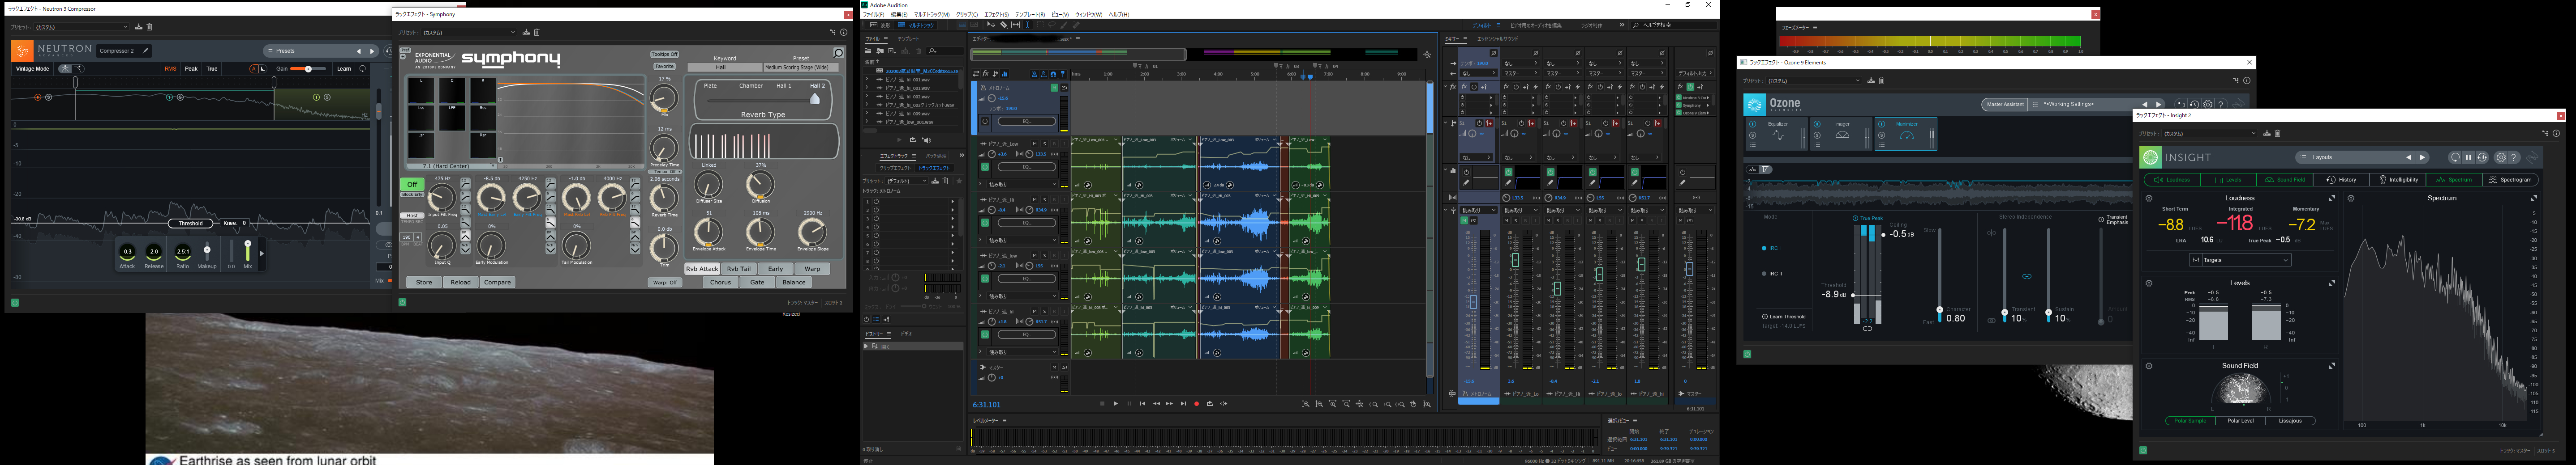Enable Learn Threshold in Ozone
2576x465 pixels.
(1784, 316)
